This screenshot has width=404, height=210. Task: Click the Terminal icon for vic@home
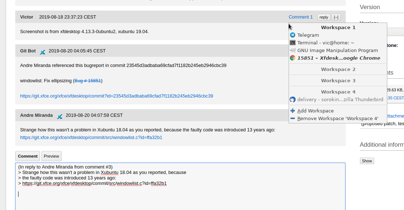(293, 43)
